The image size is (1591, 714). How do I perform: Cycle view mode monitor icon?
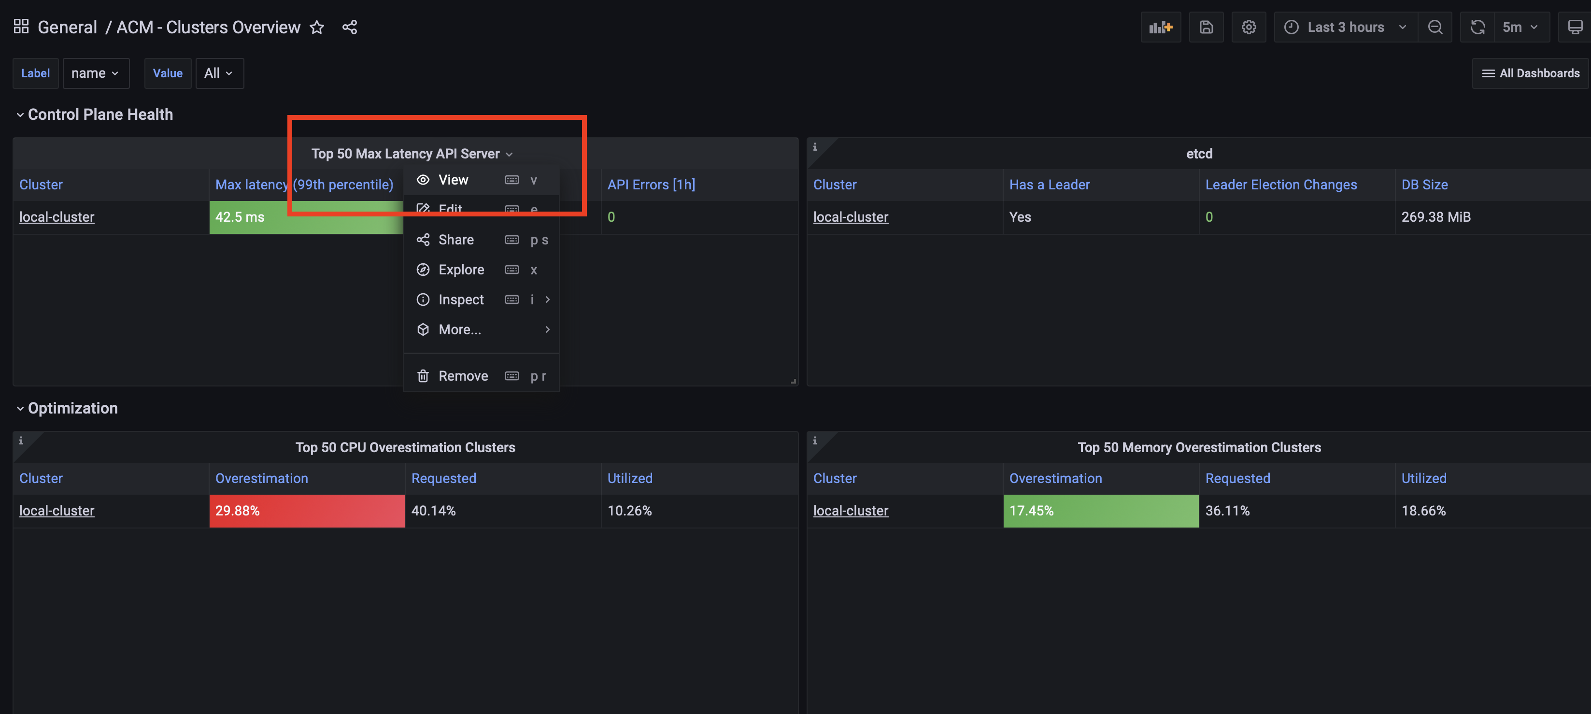pyautogui.click(x=1575, y=27)
